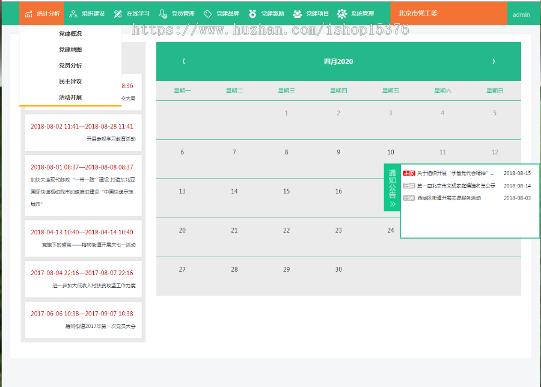Viewport: 541px width, 387px height.
Task: Go to previous month in calendar
Action: click(x=183, y=61)
